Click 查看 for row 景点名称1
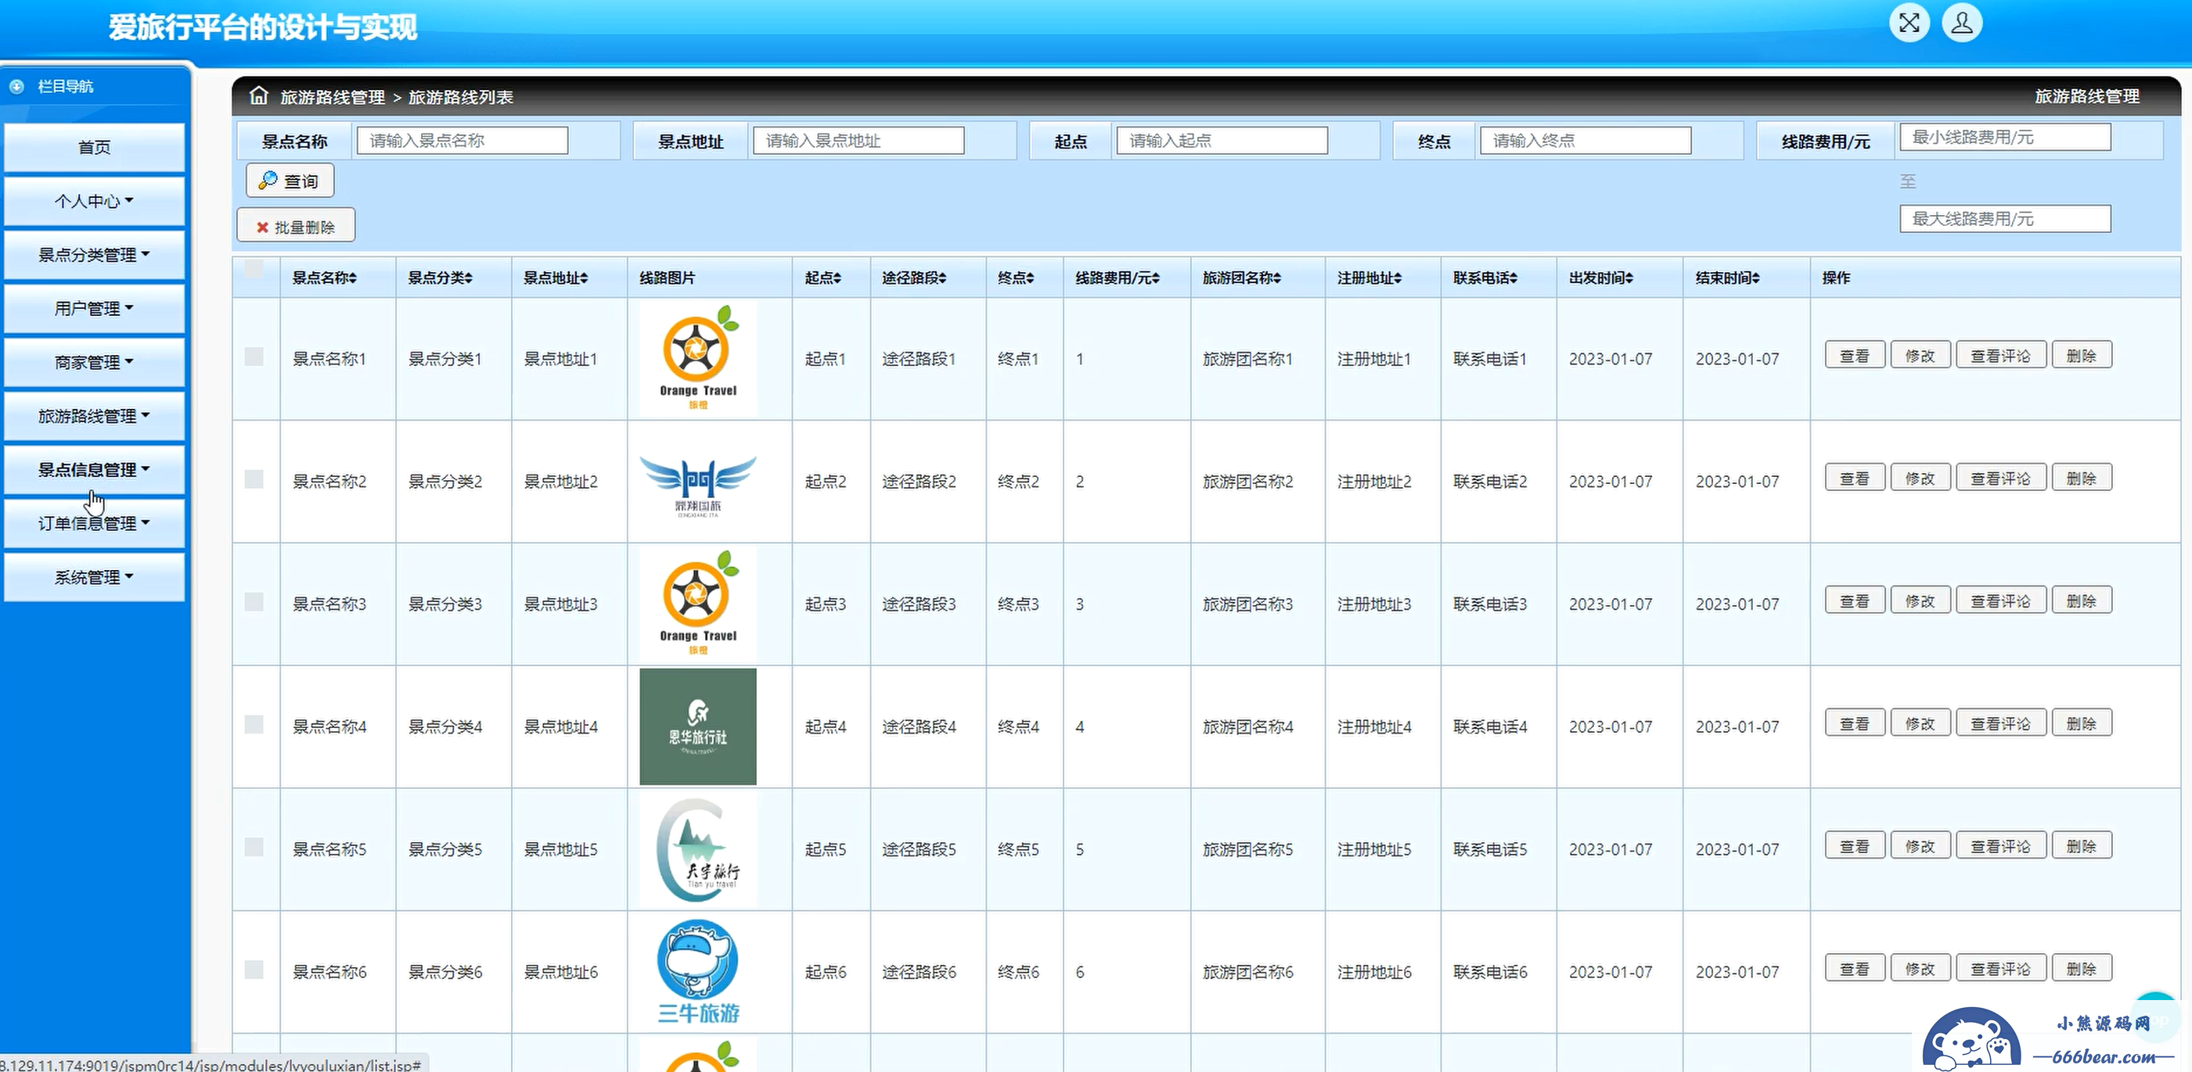The image size is (2192, 1072). pos(1855,355)
